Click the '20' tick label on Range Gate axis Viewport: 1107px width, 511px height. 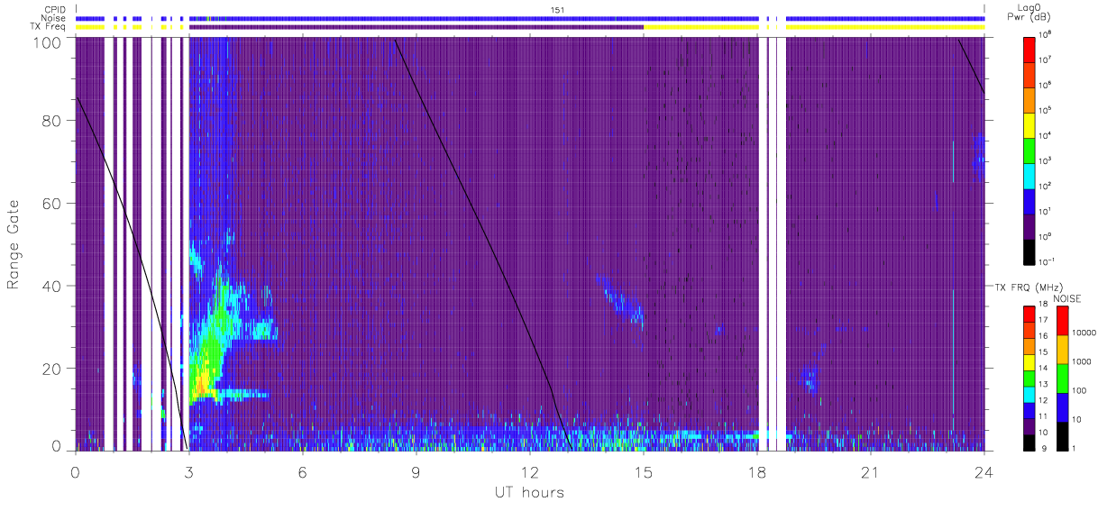coord(52,369)
